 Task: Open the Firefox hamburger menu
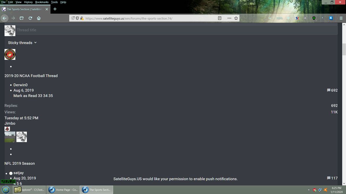click(341, 18)
